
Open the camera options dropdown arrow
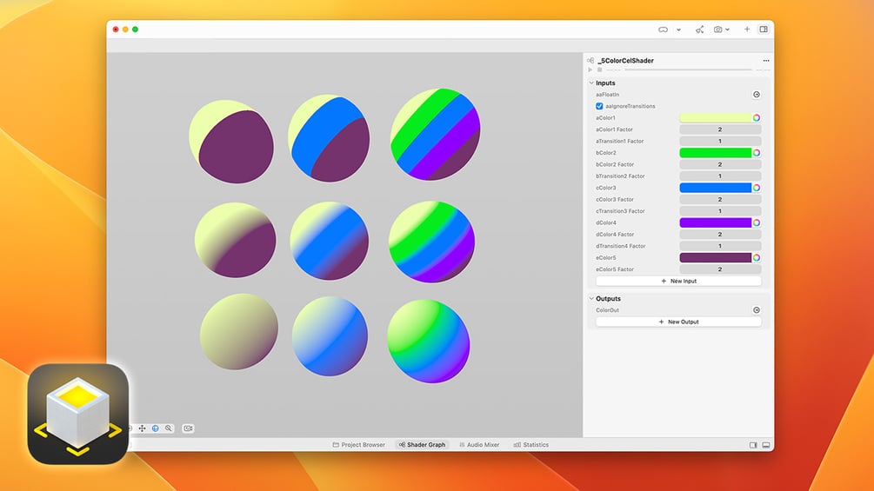(727, 30)
